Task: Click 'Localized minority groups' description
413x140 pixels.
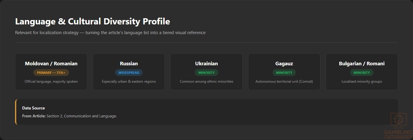Action: point(362,81)
